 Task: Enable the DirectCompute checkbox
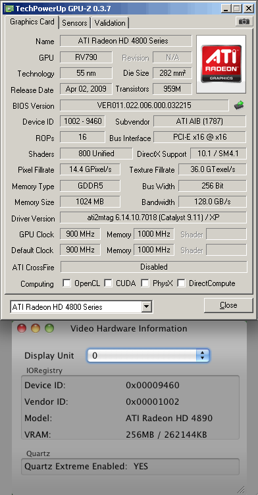click(x=181, y=283)
